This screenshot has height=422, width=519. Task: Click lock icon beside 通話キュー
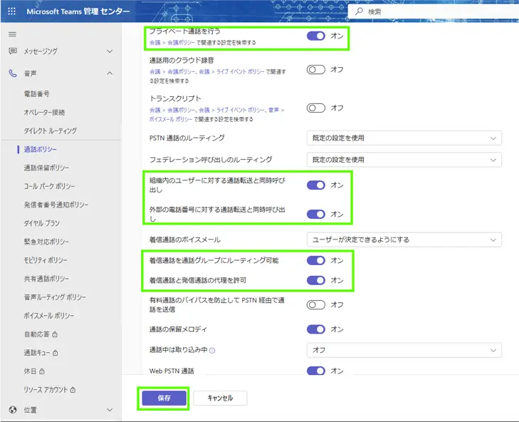[x=56, y=353]
